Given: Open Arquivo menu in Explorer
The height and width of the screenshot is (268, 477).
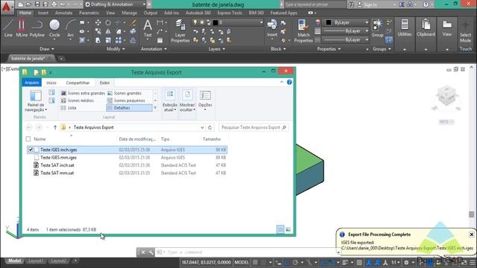Looking at the screenshot, I should (31, 83).
